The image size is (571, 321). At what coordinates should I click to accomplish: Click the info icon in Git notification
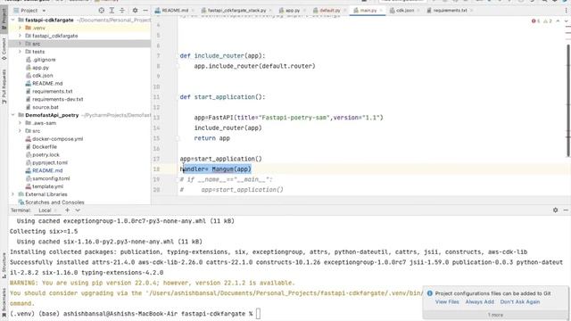coord(430,293)
